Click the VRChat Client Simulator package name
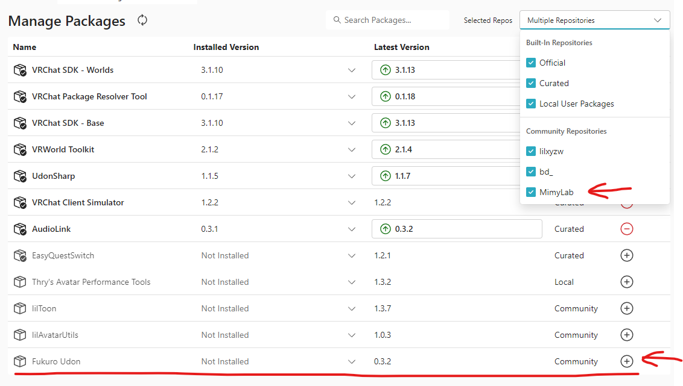Viewport: 683px width, 386px height. [78, 202]
